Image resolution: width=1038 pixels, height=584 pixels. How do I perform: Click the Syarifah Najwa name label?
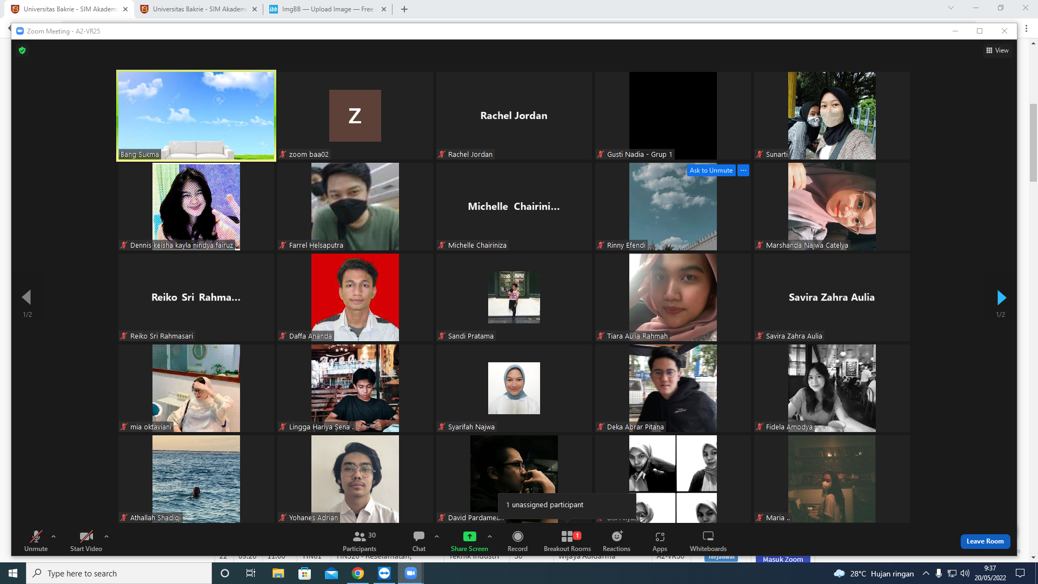[471, 427]
